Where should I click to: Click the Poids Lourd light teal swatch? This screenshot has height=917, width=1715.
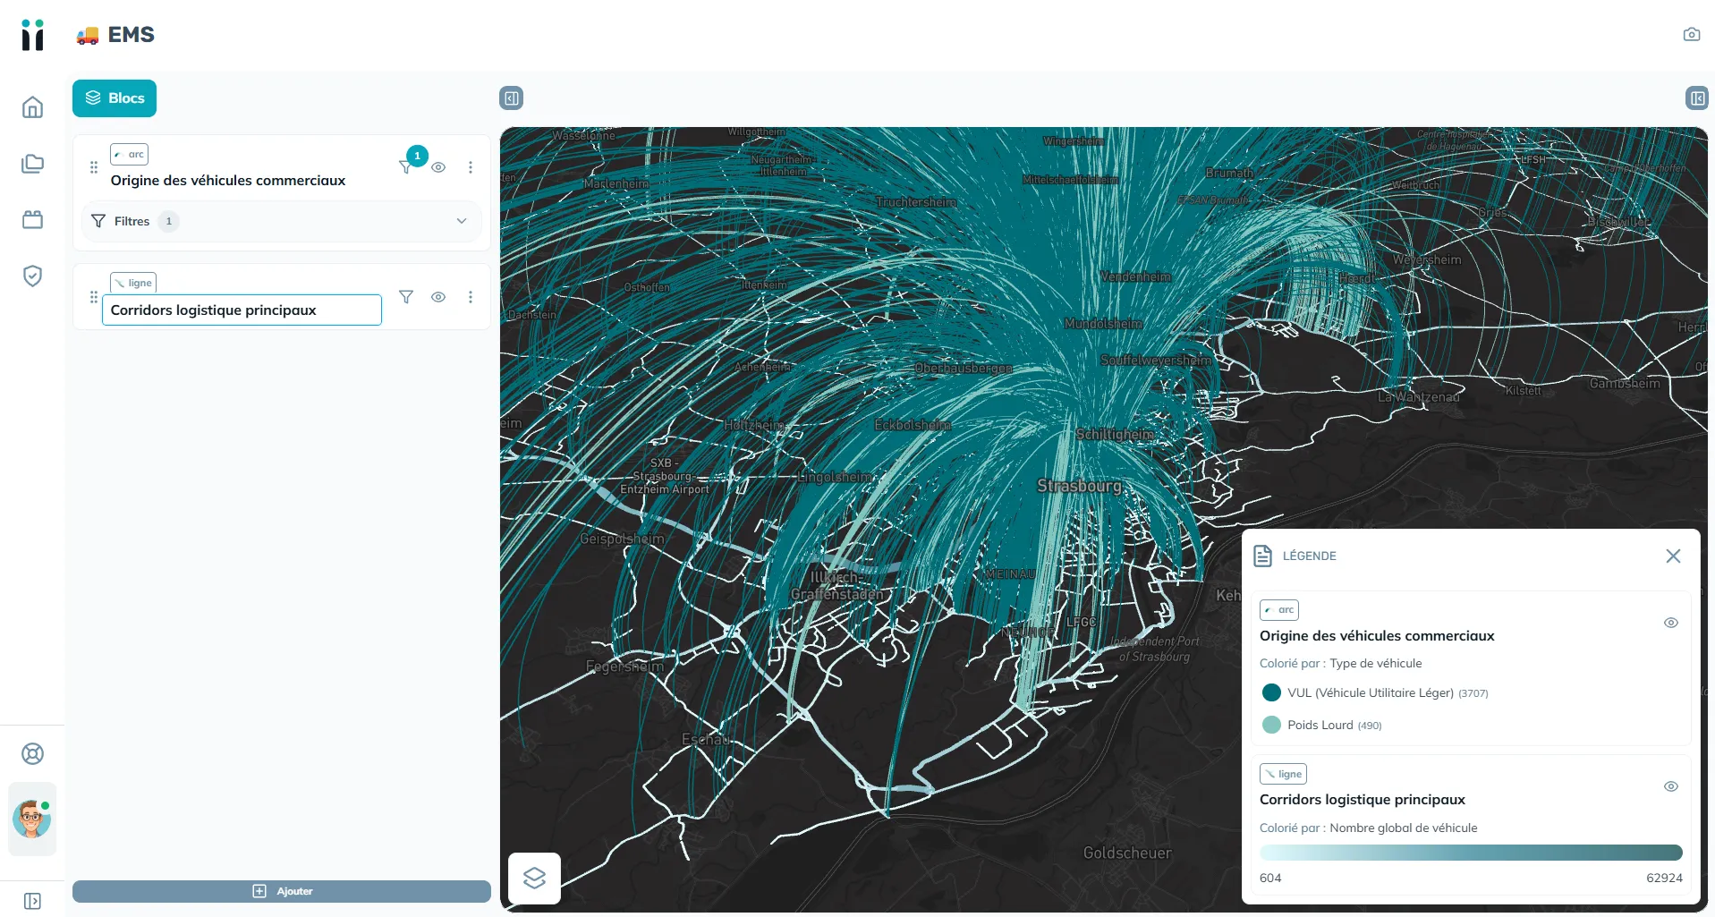[1271, 725]
